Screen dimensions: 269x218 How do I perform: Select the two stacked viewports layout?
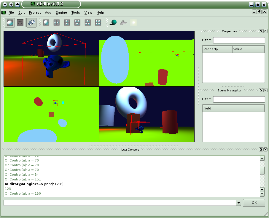[x=67, y=22]
